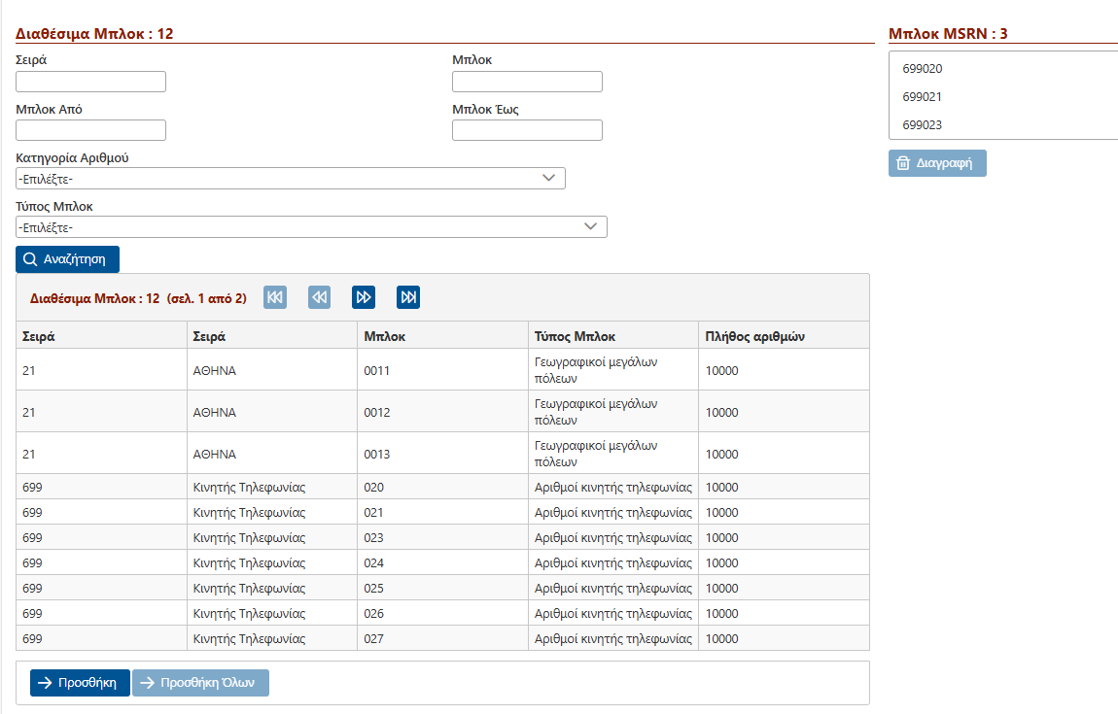Select MSRN block 699023 in list

coord(923,125)
